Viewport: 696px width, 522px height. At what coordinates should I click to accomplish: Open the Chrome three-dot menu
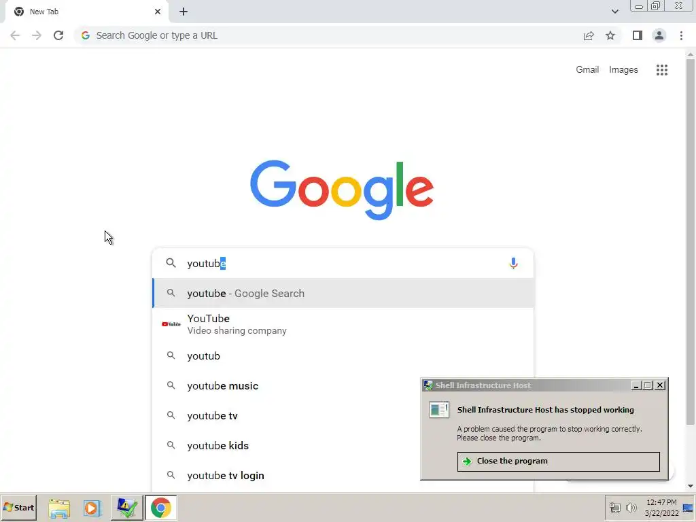click(681, 35)
